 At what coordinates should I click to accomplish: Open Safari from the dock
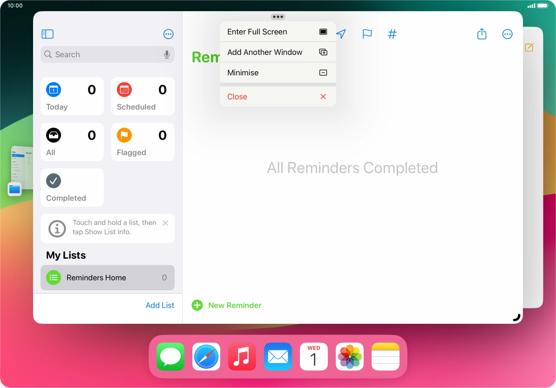[206, 357]
